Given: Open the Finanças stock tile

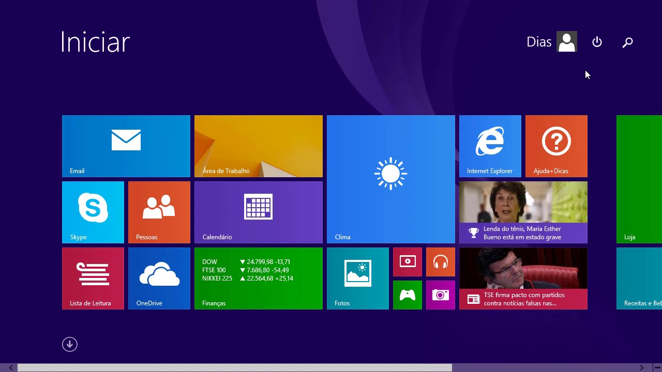Looking at the screenshot, I should (x=259, y=278).
